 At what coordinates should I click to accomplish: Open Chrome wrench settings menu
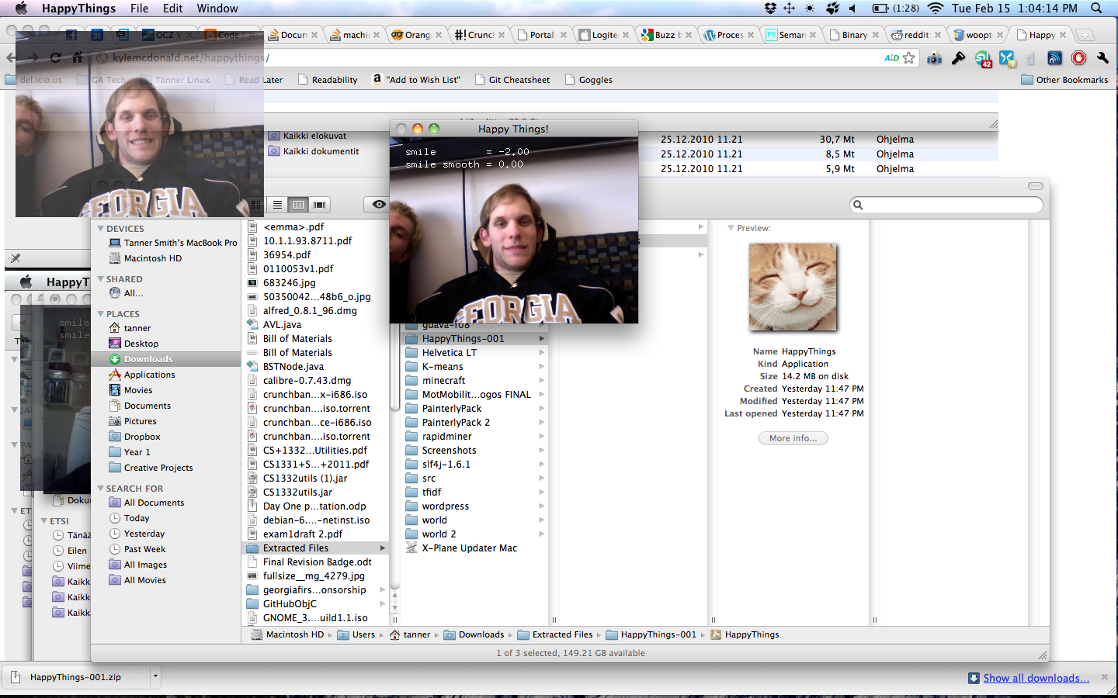(x=1102, y=58)
